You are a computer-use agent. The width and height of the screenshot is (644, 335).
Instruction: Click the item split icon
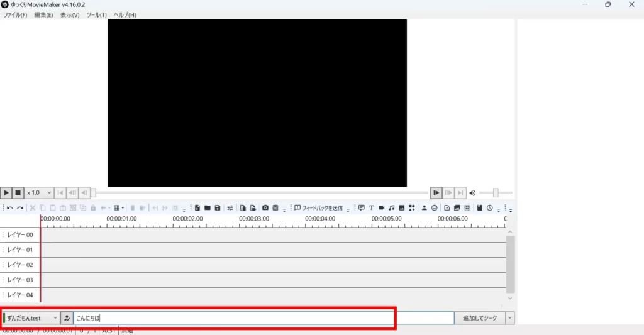click(x=103, y=208)
